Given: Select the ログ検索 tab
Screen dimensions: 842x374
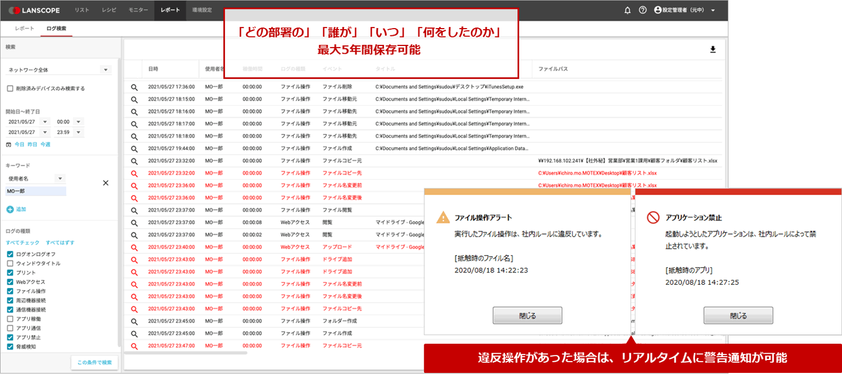Looking at the screenshot, I should click(56, 28).
